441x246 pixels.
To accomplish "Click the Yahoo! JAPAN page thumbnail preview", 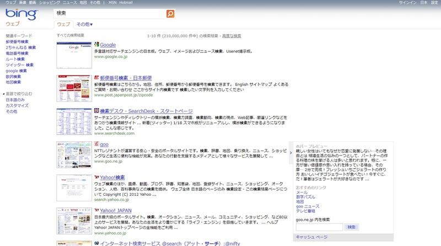I will pyautogui.click(x=74, y=221).
